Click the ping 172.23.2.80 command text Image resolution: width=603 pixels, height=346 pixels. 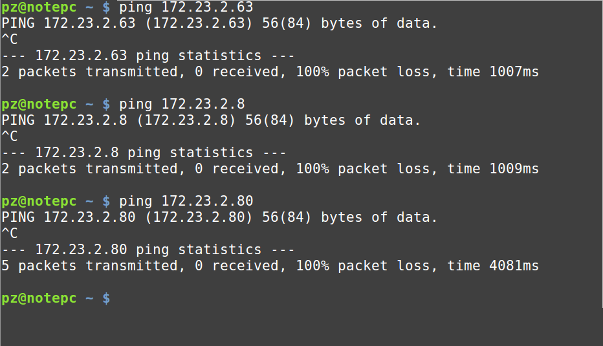pyautogui.click(x=186, y=201)
